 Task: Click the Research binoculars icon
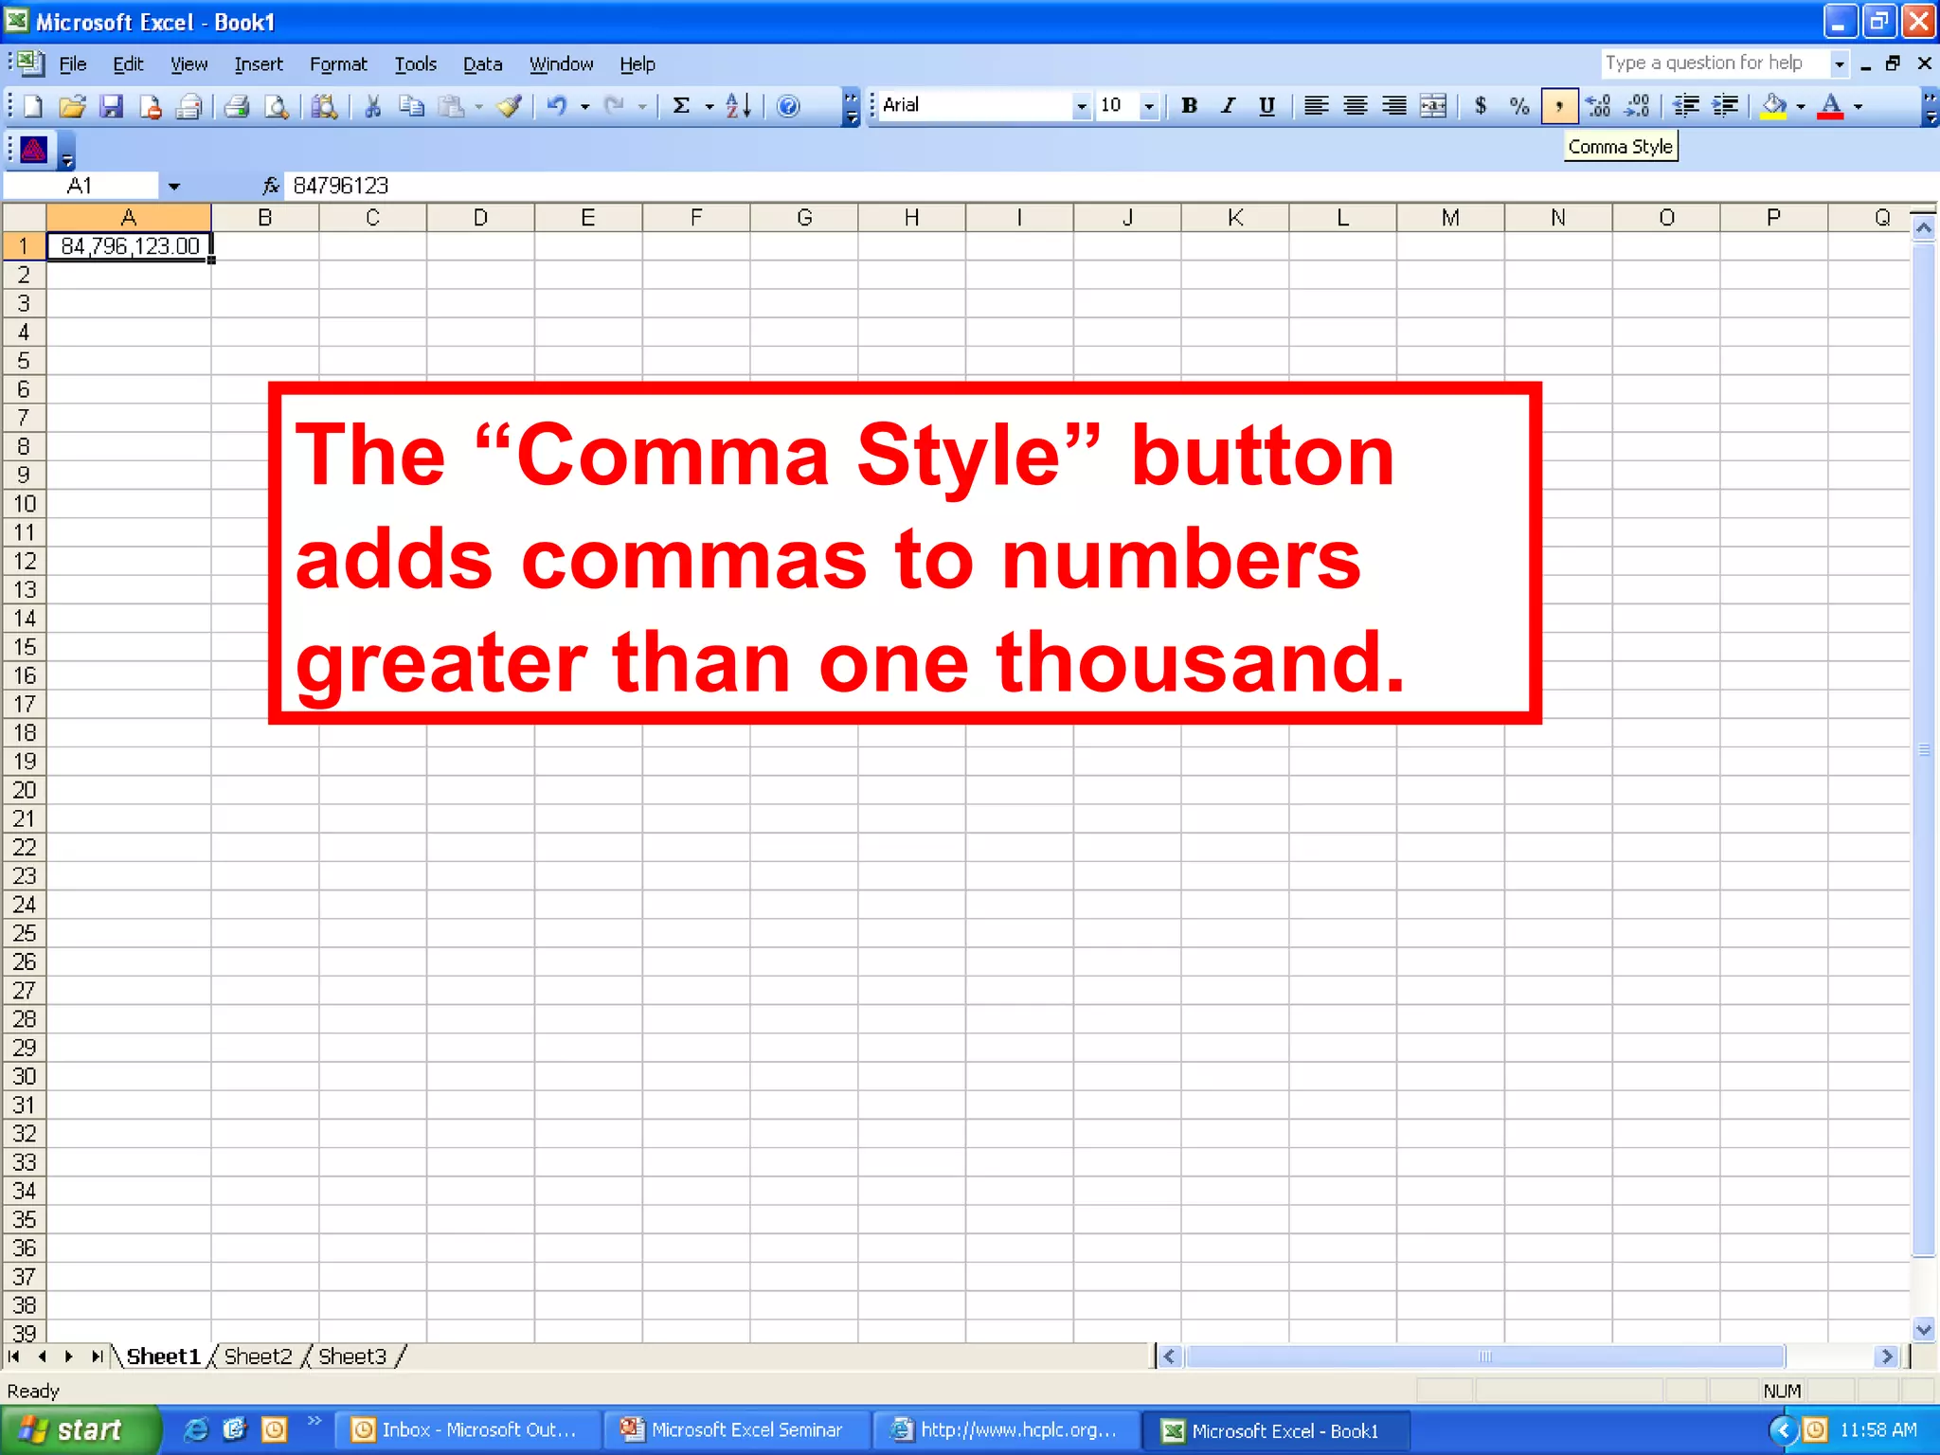324,106
